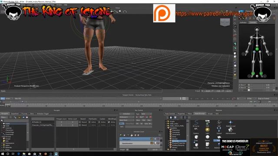
Task: Click the Null asset icon
Action: point(219,123)
